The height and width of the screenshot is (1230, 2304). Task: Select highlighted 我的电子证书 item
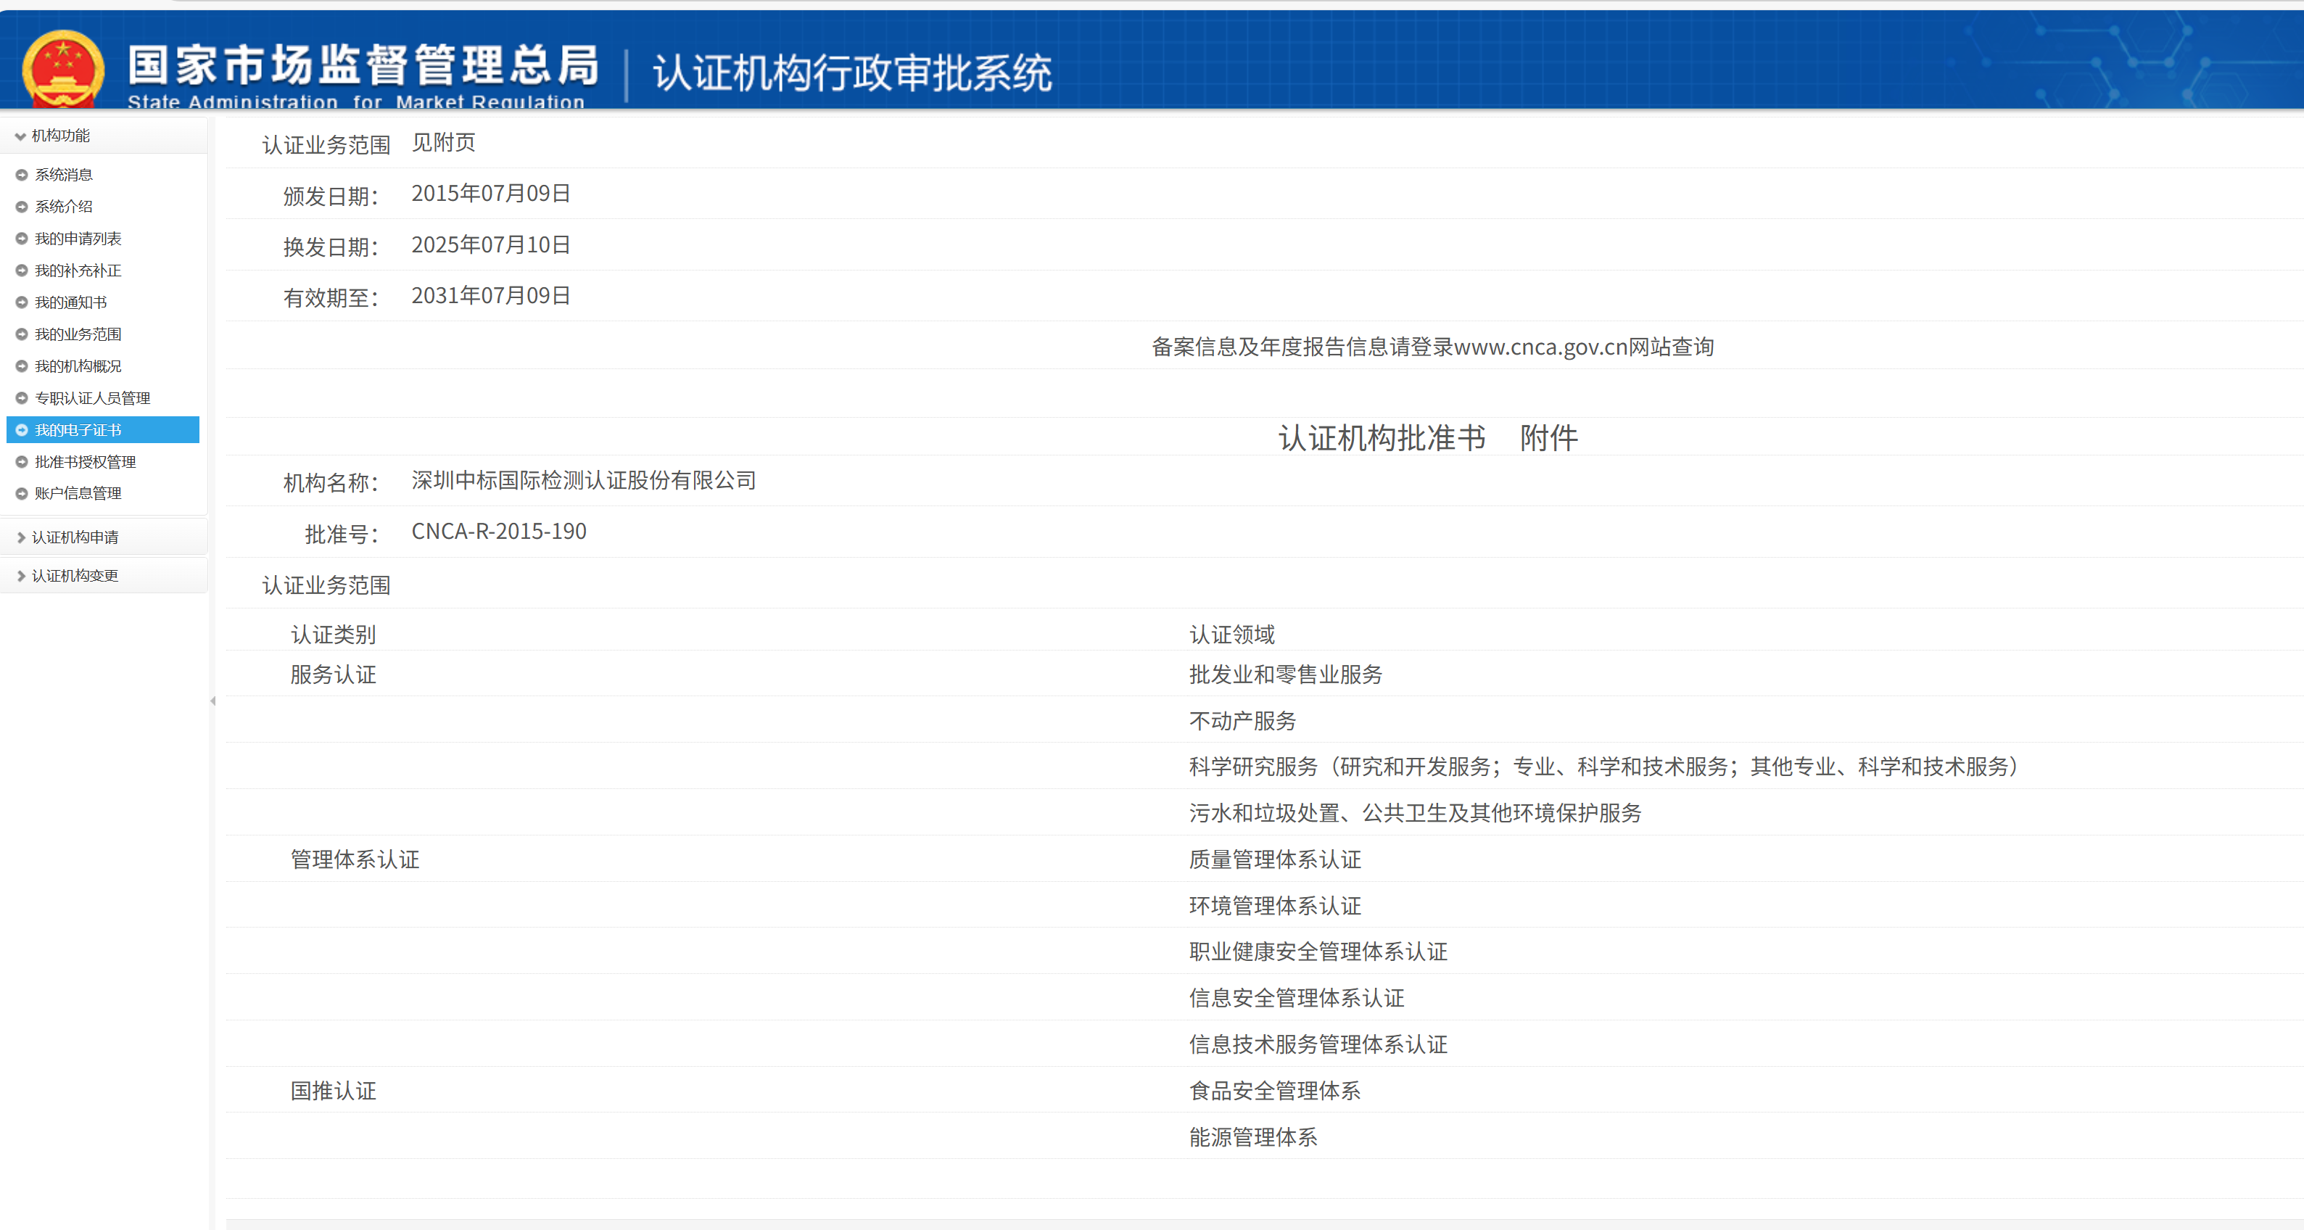click(x=77, y=430)
